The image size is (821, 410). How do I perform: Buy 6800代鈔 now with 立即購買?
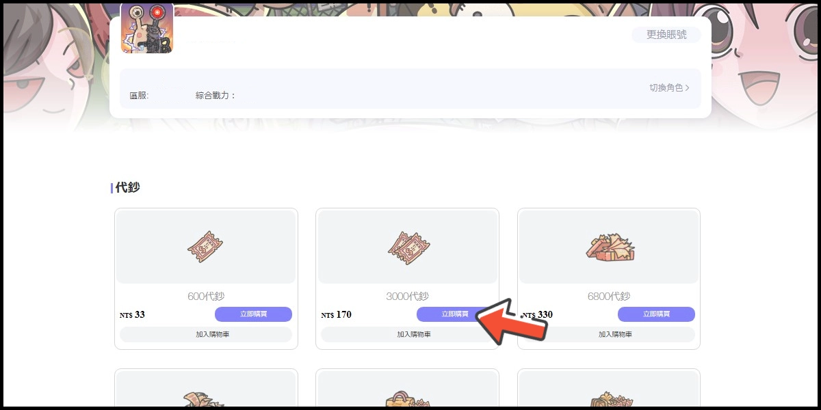(656, 314)
